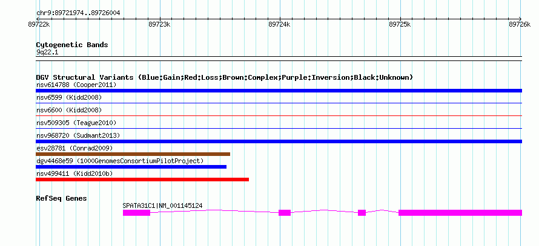539x246 pixels.
Task: Select the thick blue nsv968720 gain bar
Action: [x=279, y=141]
